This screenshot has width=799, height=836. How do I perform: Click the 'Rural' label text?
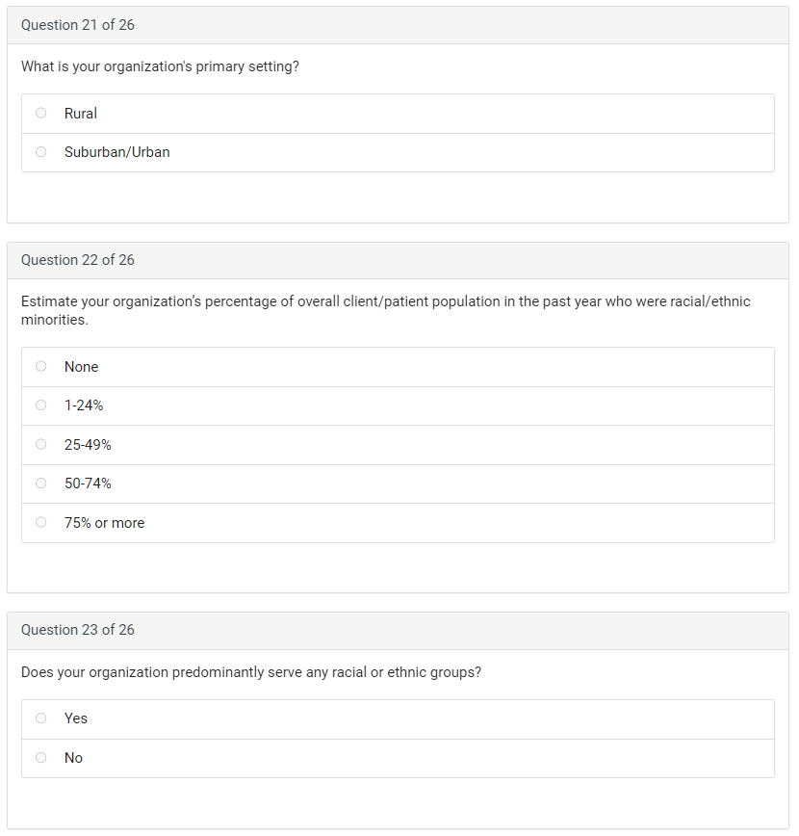(81, 114)
